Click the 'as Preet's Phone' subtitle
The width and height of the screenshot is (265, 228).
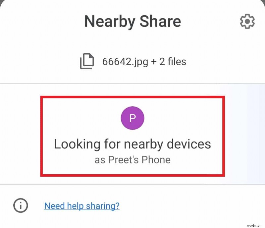coord(132,160)
